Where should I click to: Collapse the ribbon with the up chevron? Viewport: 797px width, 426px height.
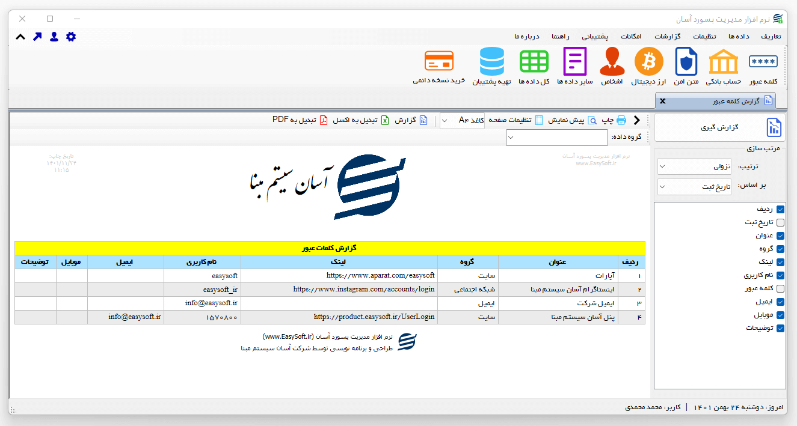(x=20, y=37)
